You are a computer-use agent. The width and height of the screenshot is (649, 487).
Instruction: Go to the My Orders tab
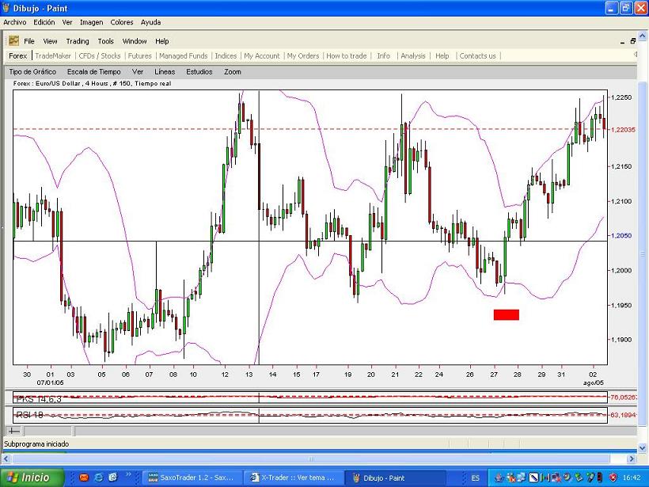pos(303,56)
